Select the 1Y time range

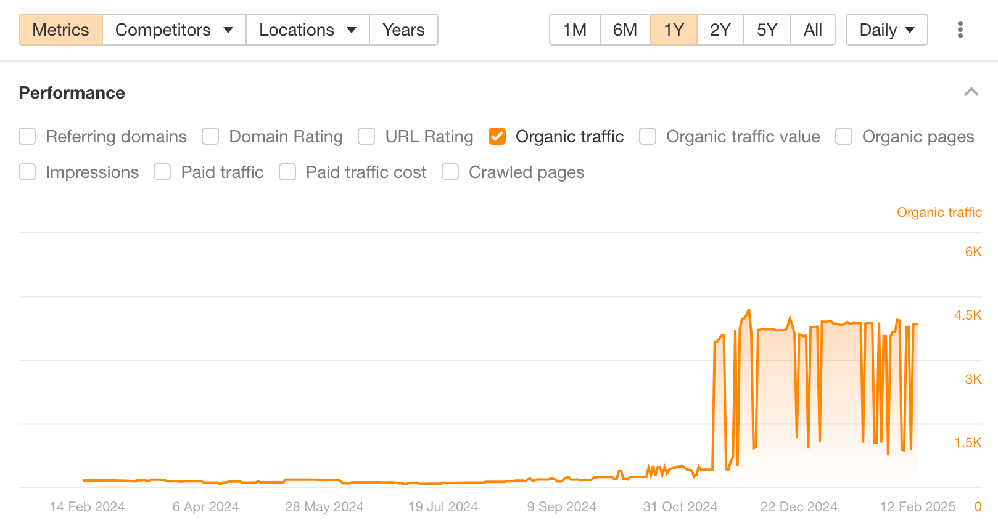point(674,30)
